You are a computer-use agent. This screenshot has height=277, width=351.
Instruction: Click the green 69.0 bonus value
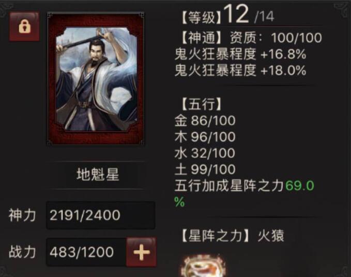(x=300, y=186)
